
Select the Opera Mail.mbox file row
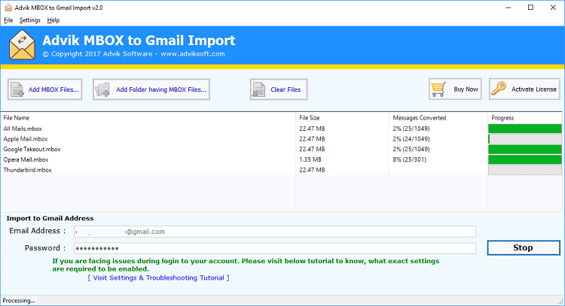[281, 159]
